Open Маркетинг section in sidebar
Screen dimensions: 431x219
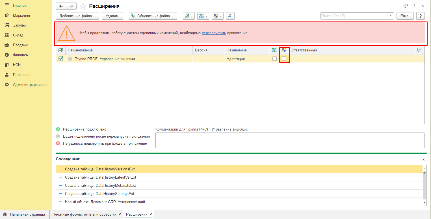tap(21, 15)
